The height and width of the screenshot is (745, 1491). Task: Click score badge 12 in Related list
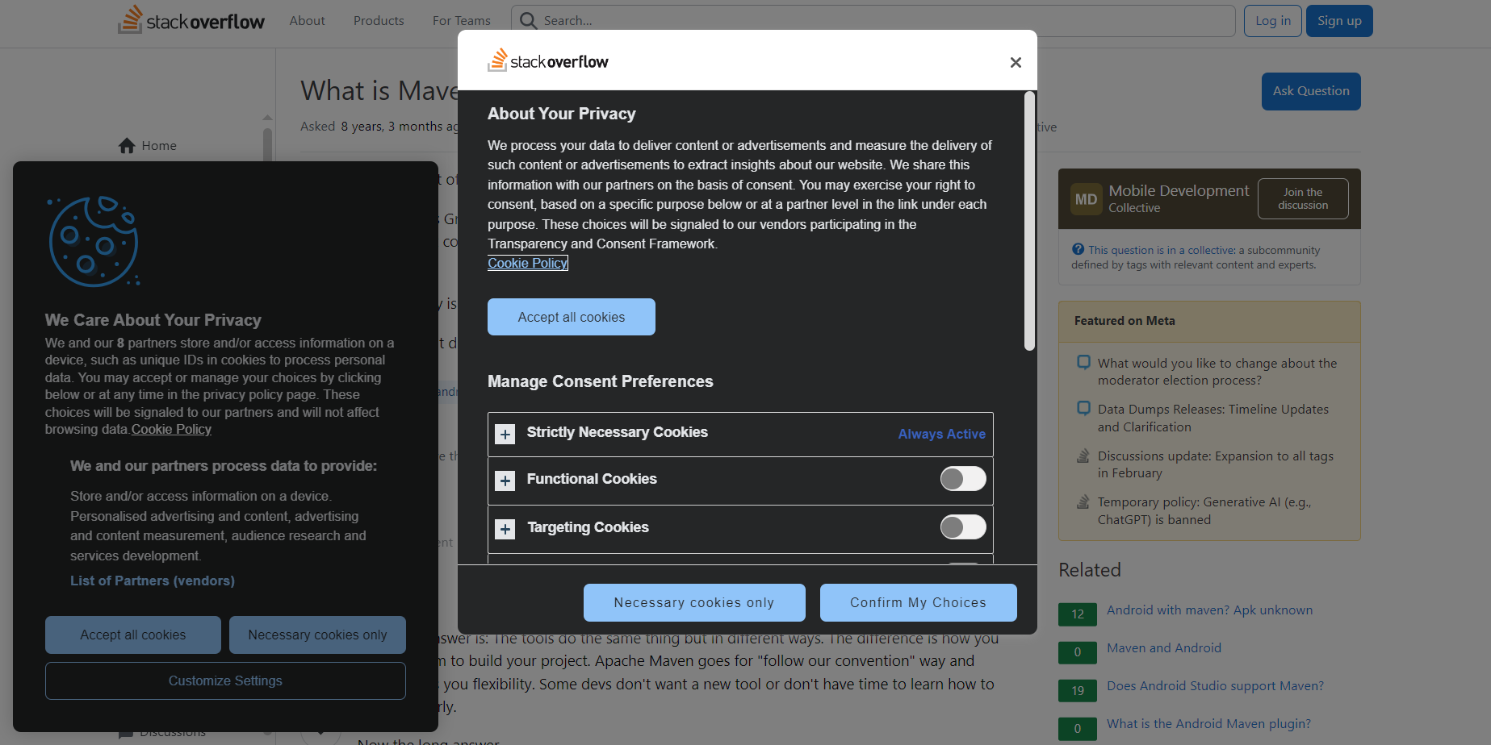click(1078, 614)
